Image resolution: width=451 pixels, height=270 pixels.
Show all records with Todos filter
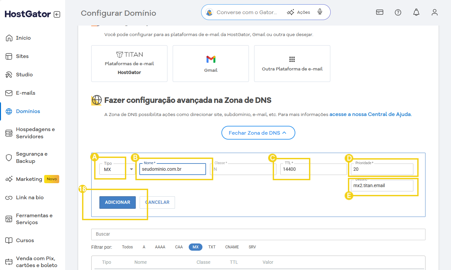click(x=127, y=247)
